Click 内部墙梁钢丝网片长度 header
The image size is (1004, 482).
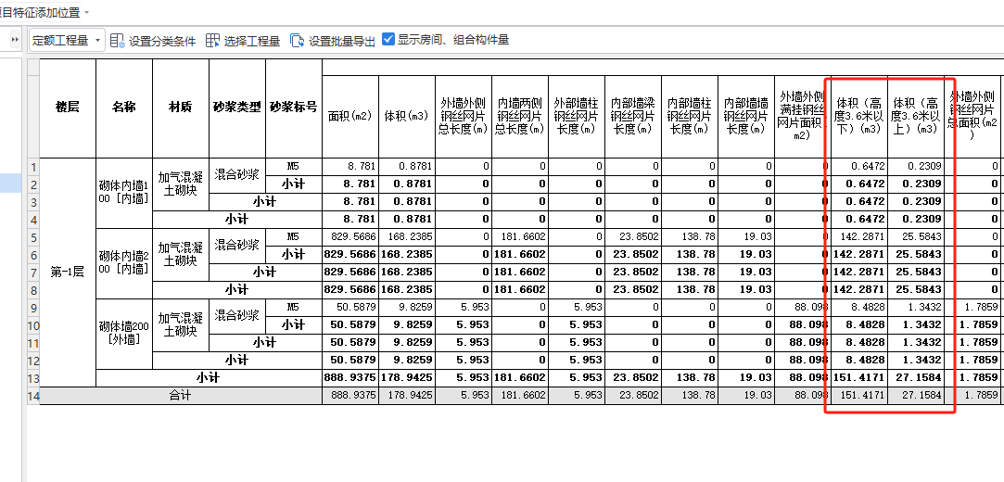coord(633,117)
